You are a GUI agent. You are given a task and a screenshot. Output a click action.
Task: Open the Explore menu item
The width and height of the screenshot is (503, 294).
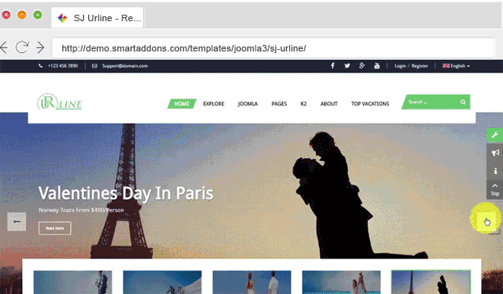[214, 104]
